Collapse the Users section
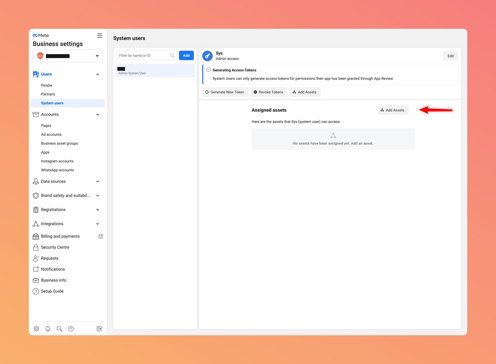Image resolution: width=496 pixels, height=364 pixels. click(x=98, y=74)
